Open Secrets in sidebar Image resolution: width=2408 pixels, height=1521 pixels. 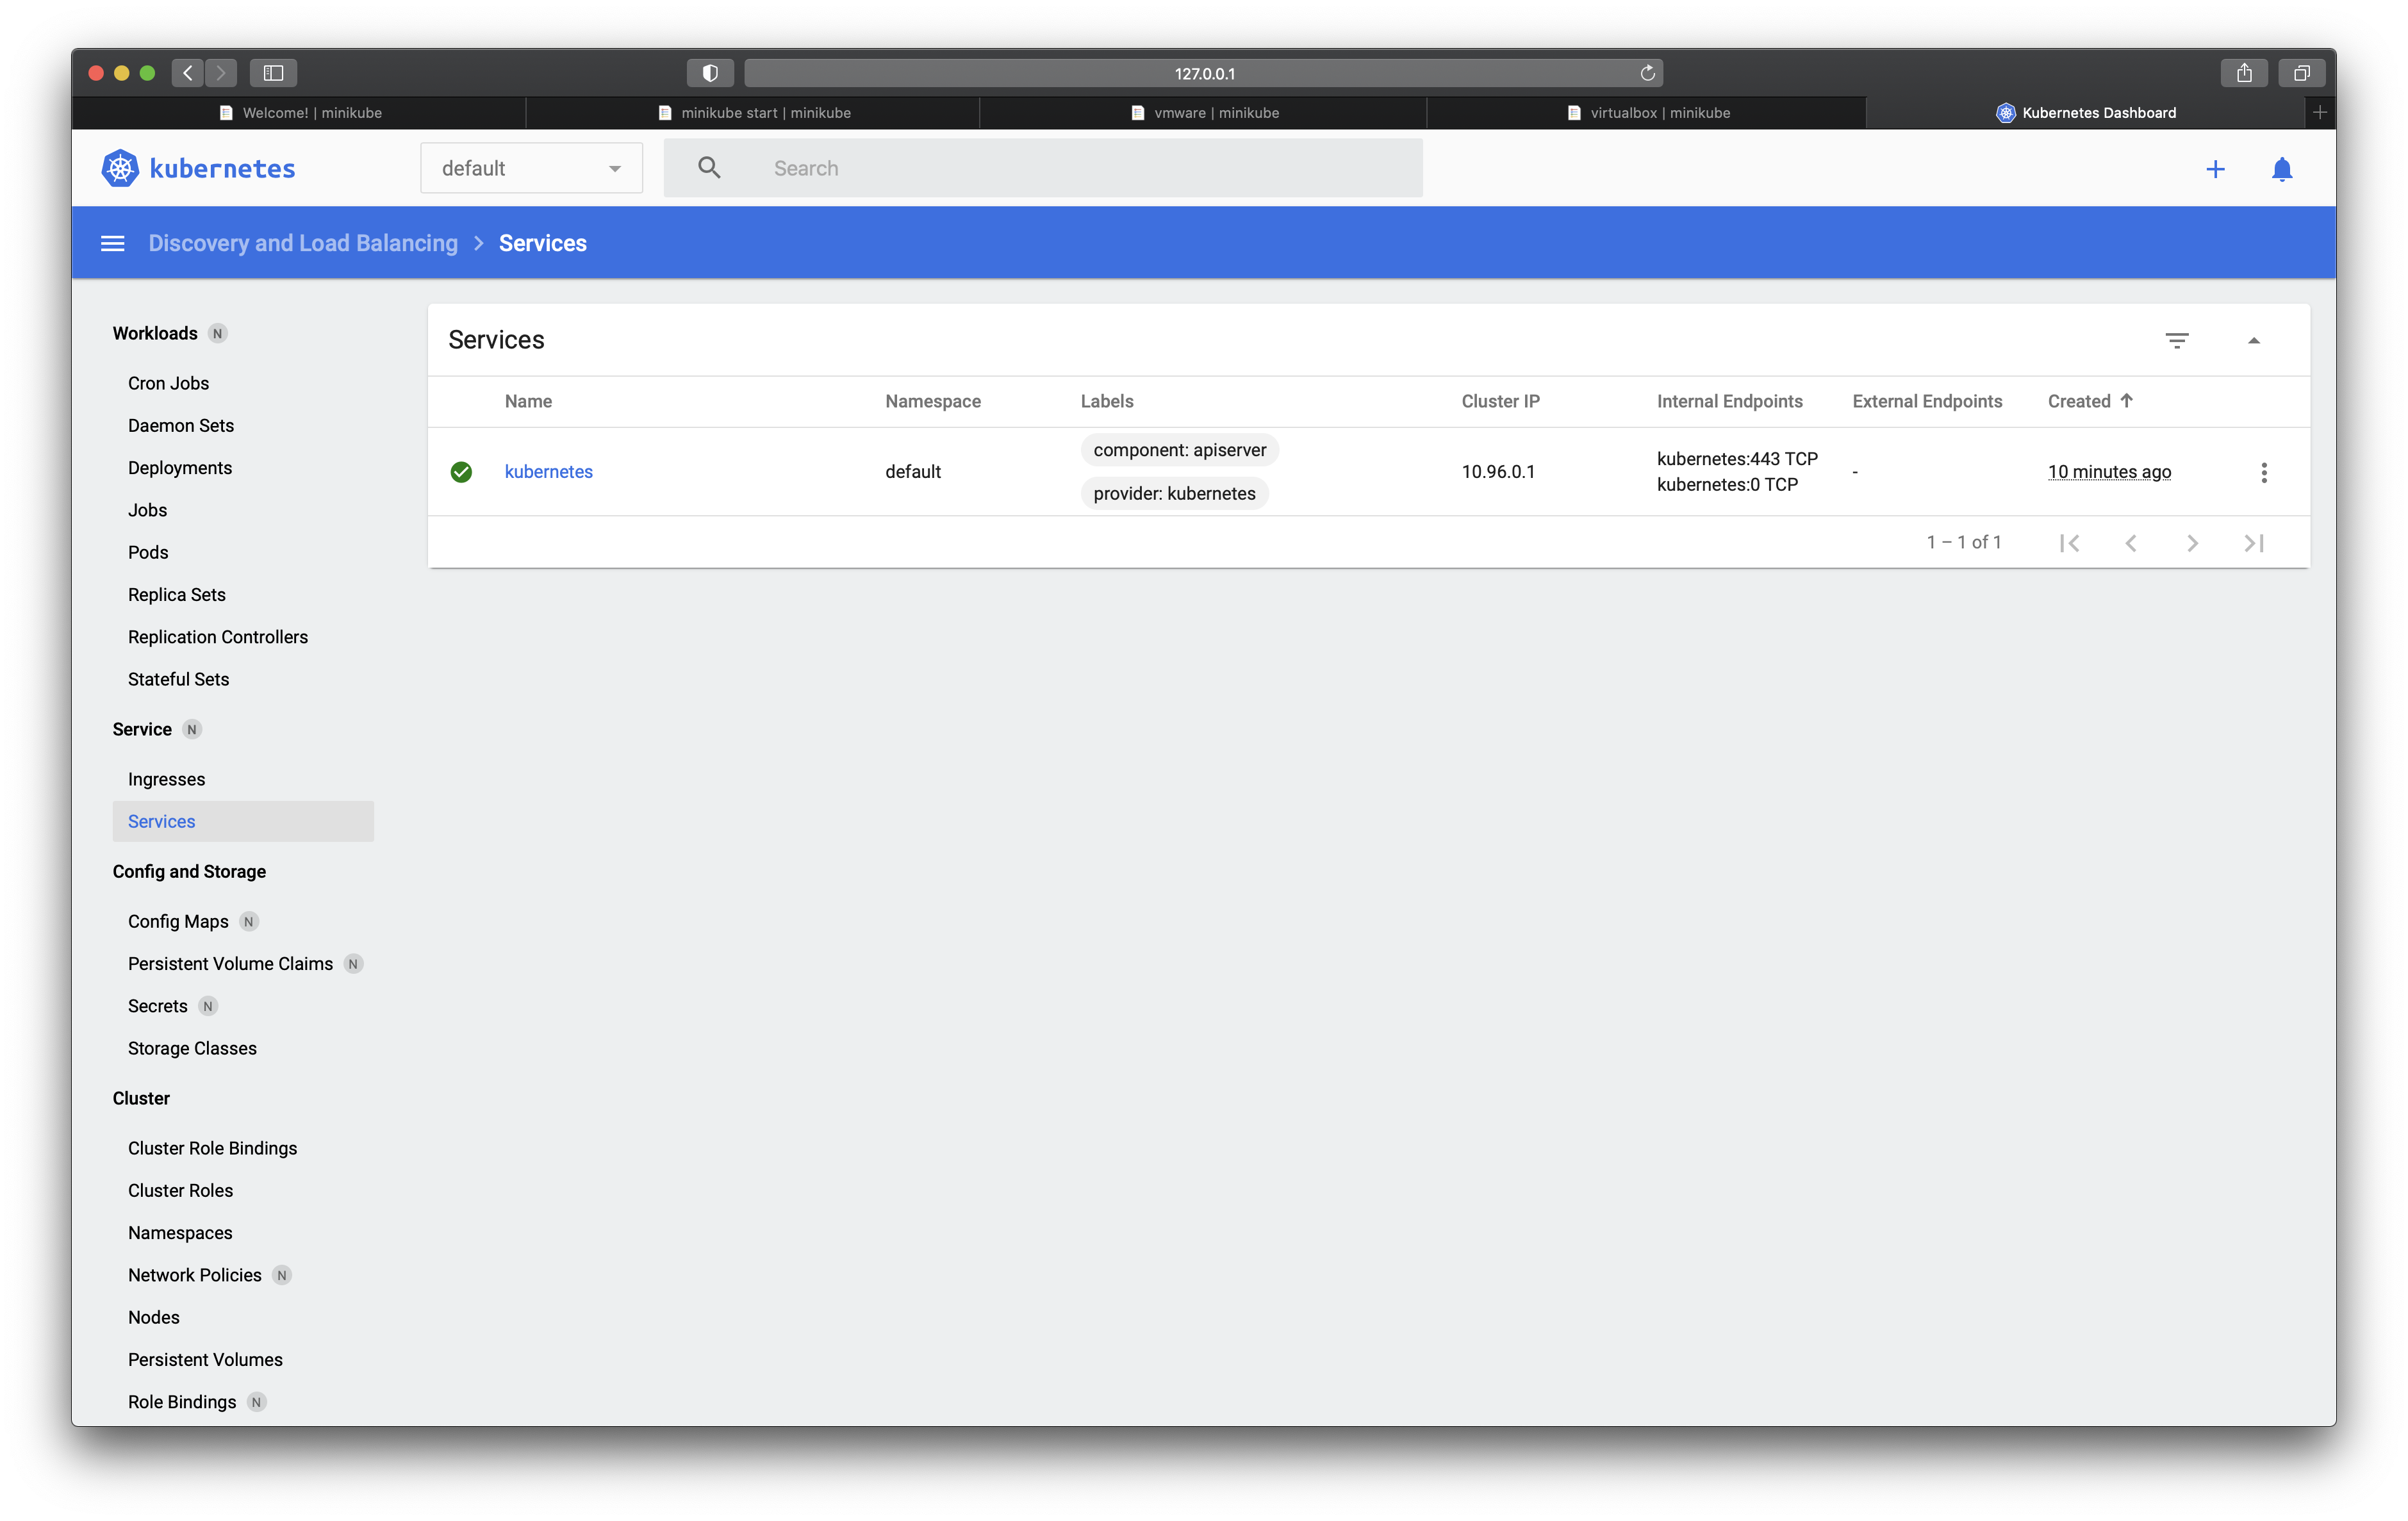coord(157,1006)
